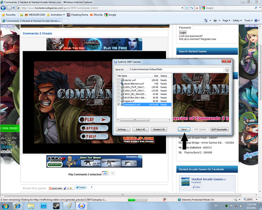This screenshot has width=262, height=210.
Task: Click the Login button
Action: 183,32
